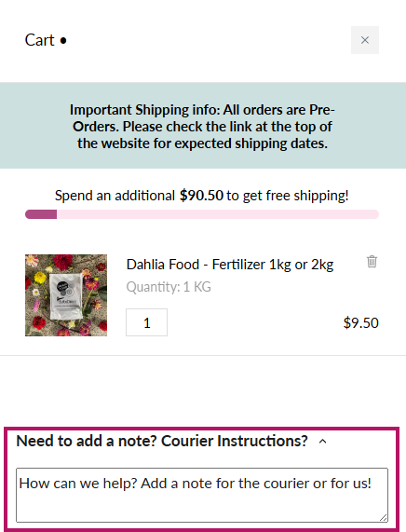Click the filled portion of the shipping progress bar

[41, 214]
